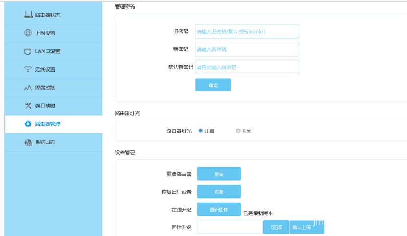Click 最新固件 to check online upgrade
The image size is (407, 236).
click(219, 209)
